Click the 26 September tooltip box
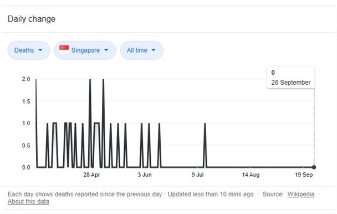Image resolution: width=337 pixels, height=214 pixels. point(291,78)
